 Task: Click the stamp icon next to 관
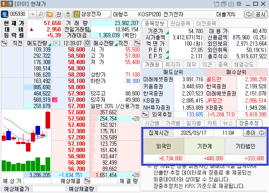pyautogui.click(x=68, y=14)
